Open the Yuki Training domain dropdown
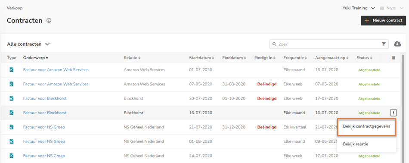Screen dimensions: 409x163 359,8
